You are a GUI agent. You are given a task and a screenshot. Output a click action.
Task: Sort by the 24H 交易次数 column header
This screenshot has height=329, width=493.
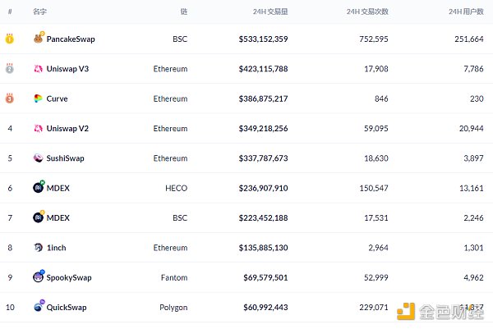(x=367, y=12)
